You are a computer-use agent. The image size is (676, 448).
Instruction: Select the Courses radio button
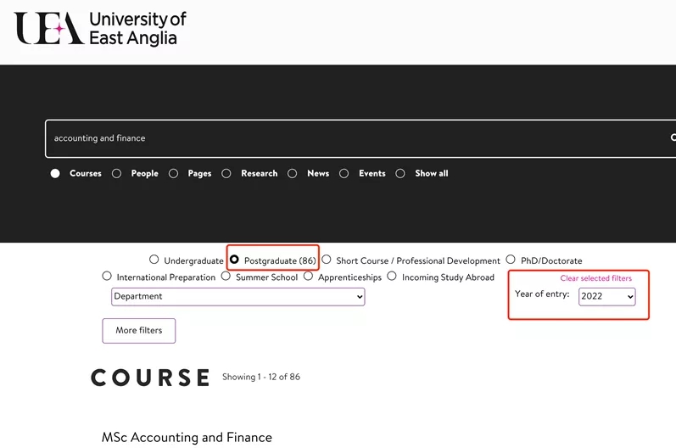55,174
